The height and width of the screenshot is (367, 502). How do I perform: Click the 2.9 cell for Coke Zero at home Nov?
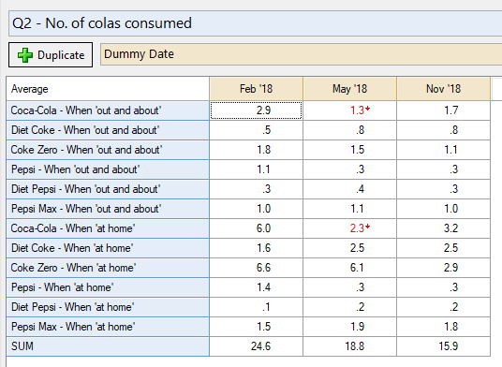point(443,268)
